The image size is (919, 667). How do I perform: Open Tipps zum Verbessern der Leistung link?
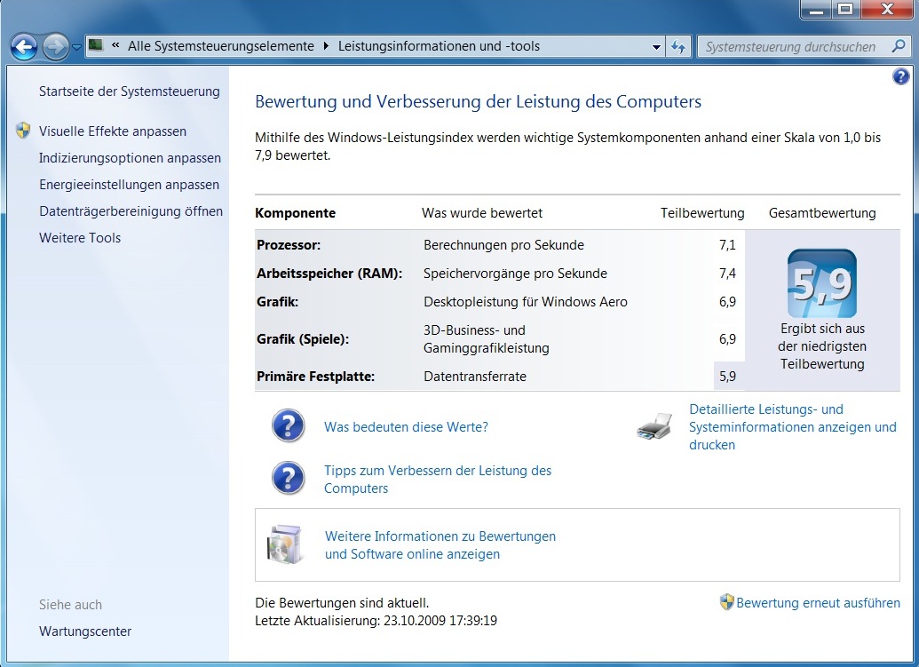438,480
